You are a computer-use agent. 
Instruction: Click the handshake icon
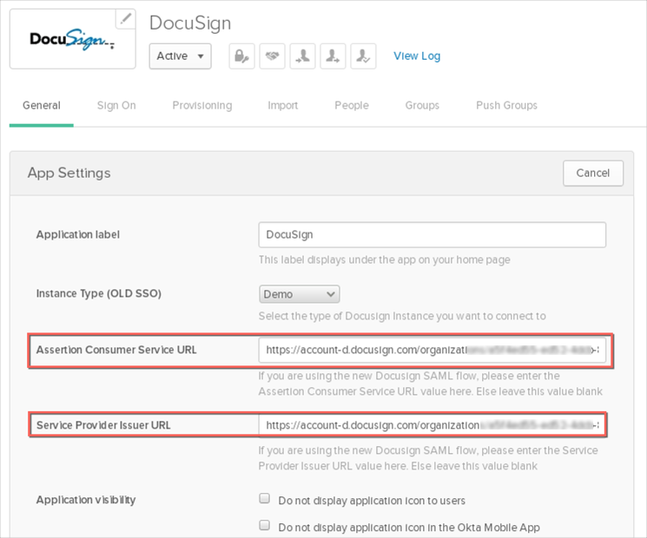click(272, 56)
